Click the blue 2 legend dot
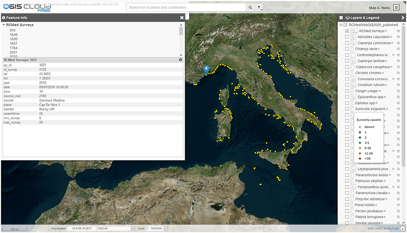Viewport: 407px width, 233px height. coord(360,138)
